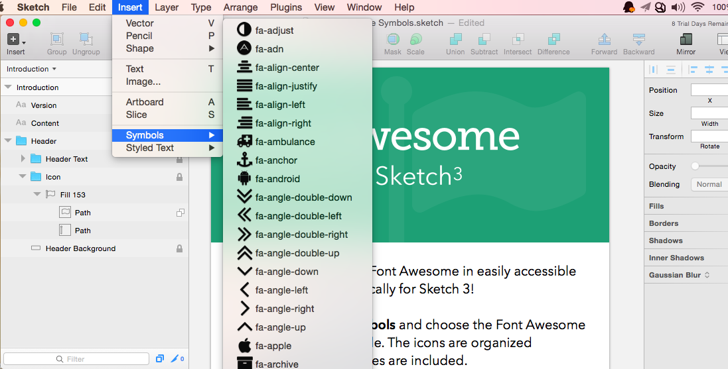Choose Text from Insert menu
This screenshot has width=728, height=369.
(168, 69)
